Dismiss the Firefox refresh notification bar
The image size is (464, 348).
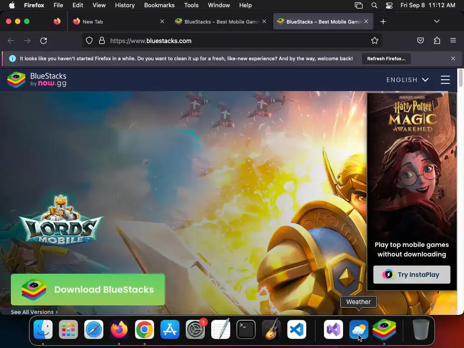point(453,58)
